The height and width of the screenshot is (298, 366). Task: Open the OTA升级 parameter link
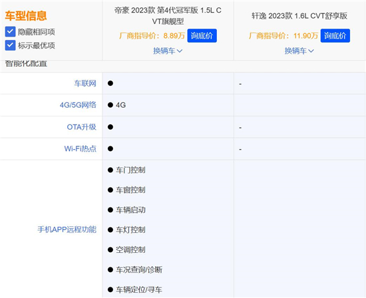[81, 127]
